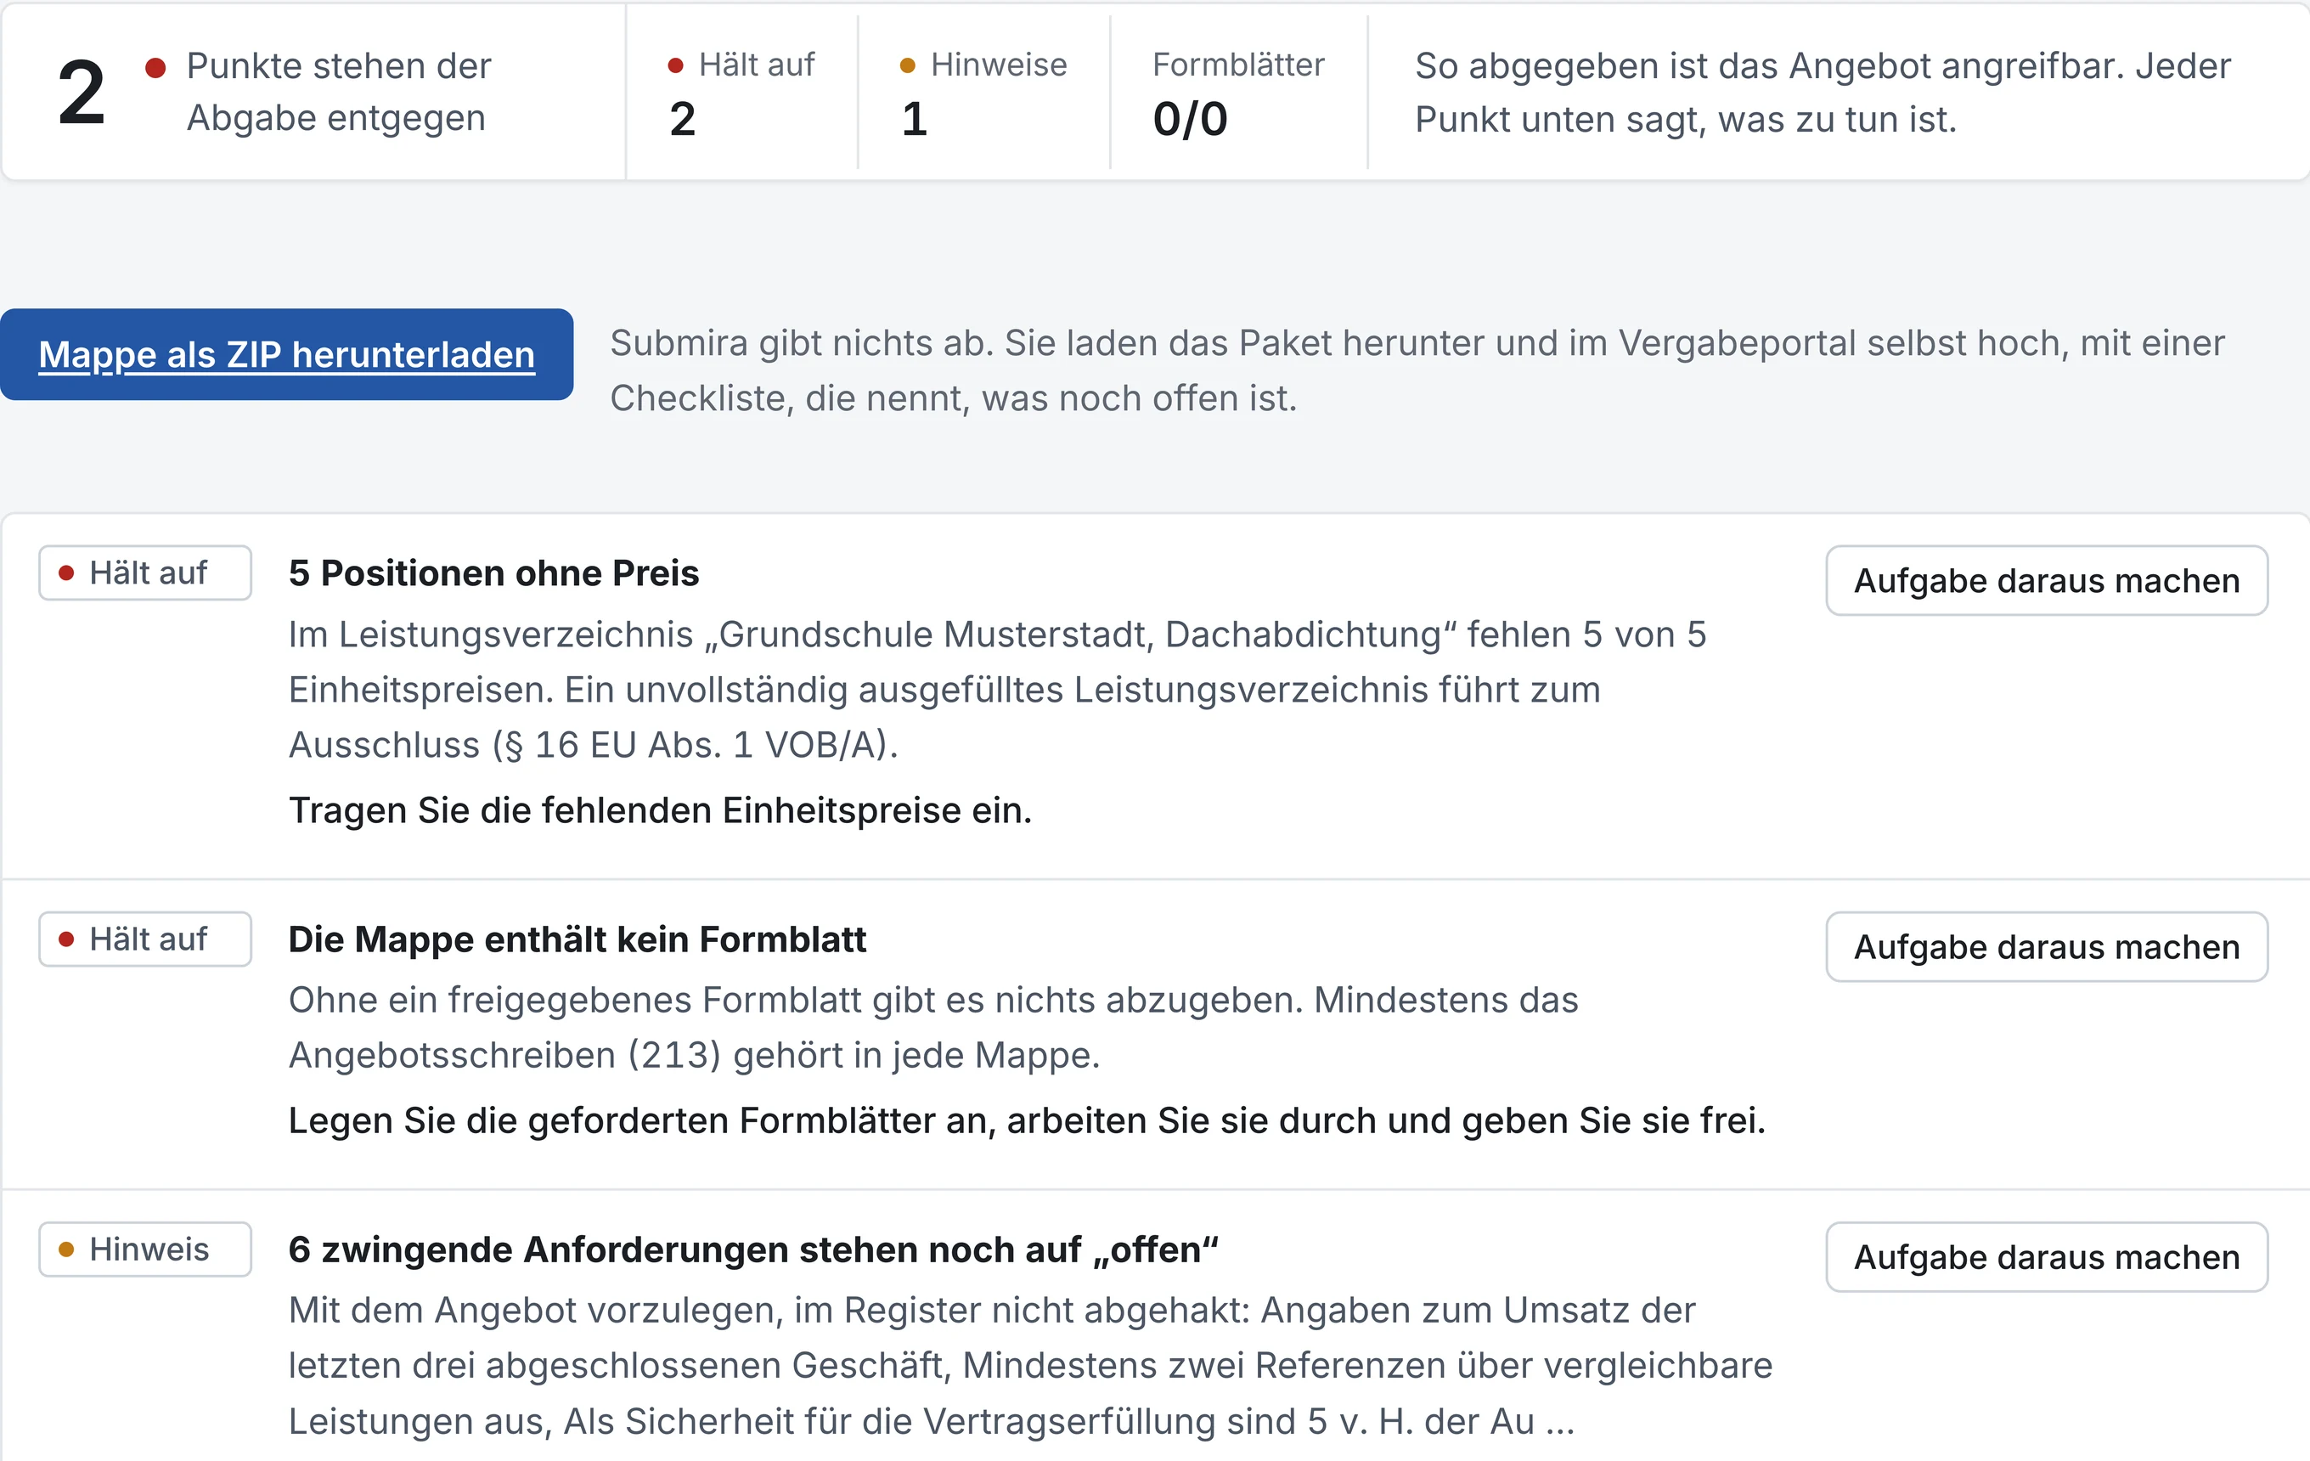This screenshot has height=1461, width=2310.
Task: Click the instruction Legen Sie die geforderten Formblätter an
Action: pos(1027,1120)
